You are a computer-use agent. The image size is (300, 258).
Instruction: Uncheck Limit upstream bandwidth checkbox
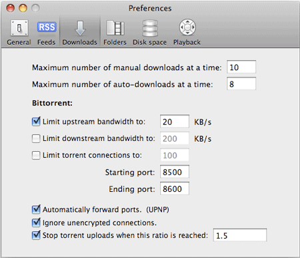pyautogui.click(x=36, y=122)
